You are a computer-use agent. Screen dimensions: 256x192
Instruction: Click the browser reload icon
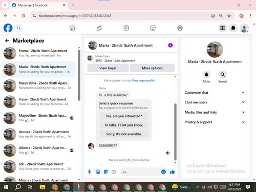click(x=24, y=16)
